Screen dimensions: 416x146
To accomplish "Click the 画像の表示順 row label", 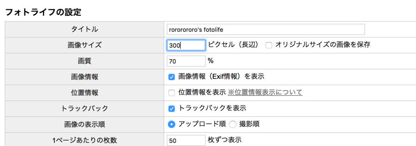I will click(84, 124).
